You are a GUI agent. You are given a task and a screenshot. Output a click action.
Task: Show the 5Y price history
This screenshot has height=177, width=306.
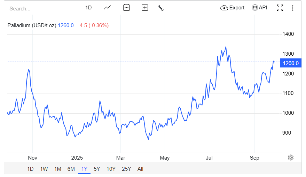[x=97, y=169]
